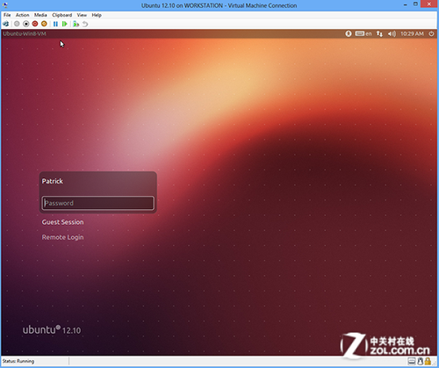The width and height of the screenshot is (439, 368).
Task: Pause the virtual machine
Action: click(55, 24)
